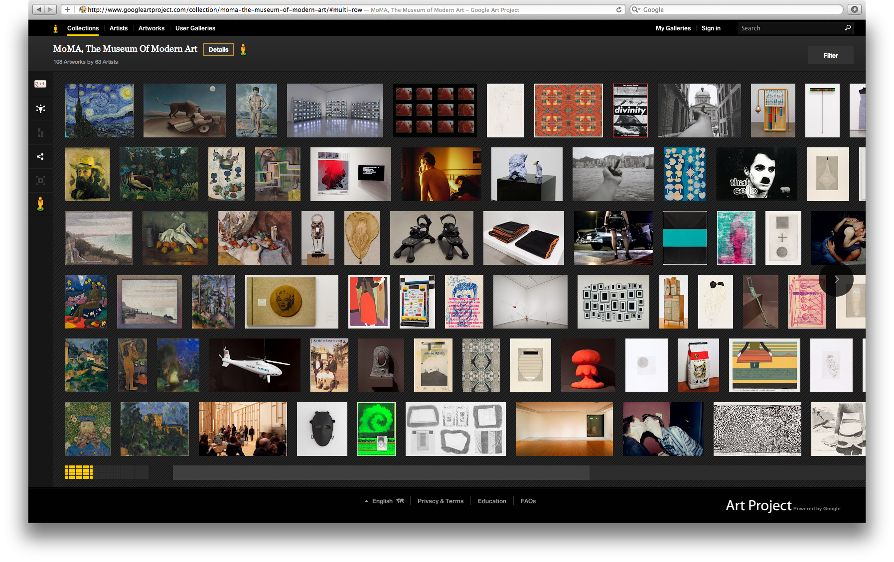Click the Art Project search magnifier icon
This screenshot has width=894, height=562.
pos(847,28)
